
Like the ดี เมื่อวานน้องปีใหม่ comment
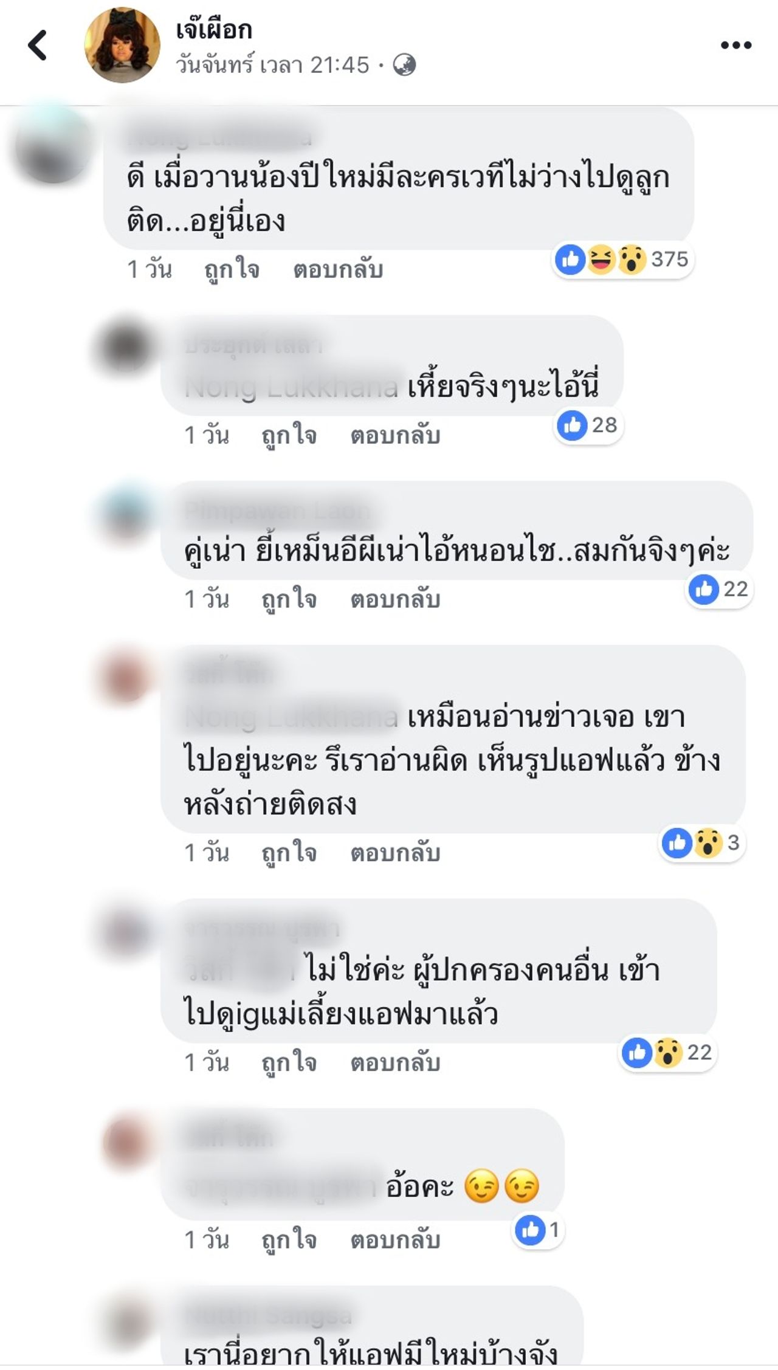tap(232, 269)
